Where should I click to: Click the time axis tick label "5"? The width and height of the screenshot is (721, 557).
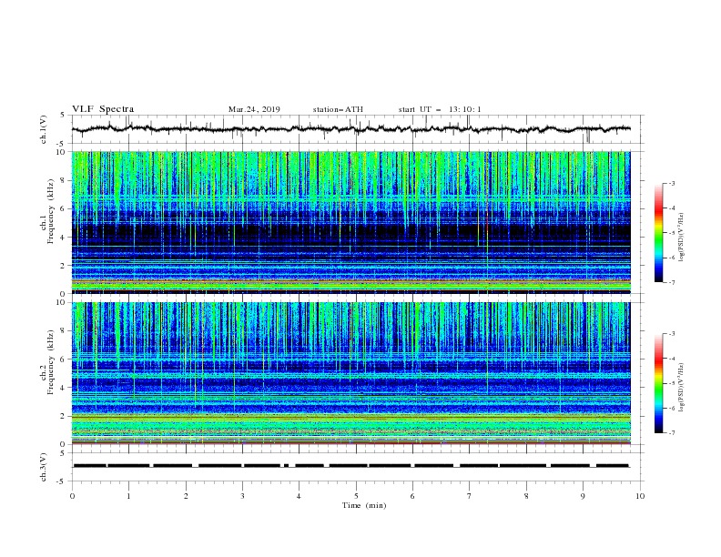click(x=356, y=496)
